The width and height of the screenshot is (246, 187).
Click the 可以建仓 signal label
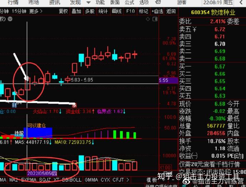pos(37,125)
